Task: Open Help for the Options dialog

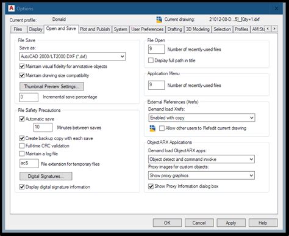Action: coord(263,223)
